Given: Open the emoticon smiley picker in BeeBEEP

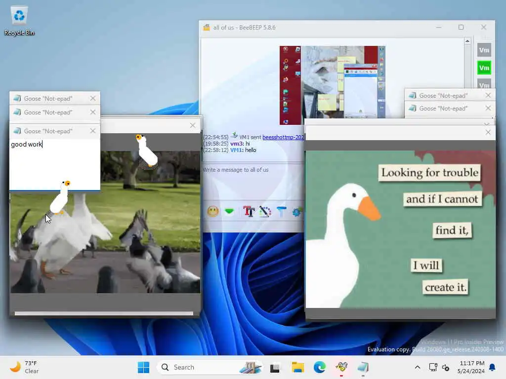Looking at the screenshot, I should 213,211.
